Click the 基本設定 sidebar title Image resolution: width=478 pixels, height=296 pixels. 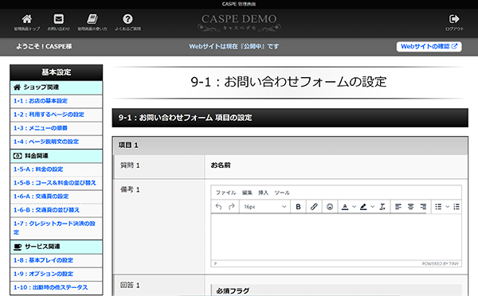[x=56, y=72]
